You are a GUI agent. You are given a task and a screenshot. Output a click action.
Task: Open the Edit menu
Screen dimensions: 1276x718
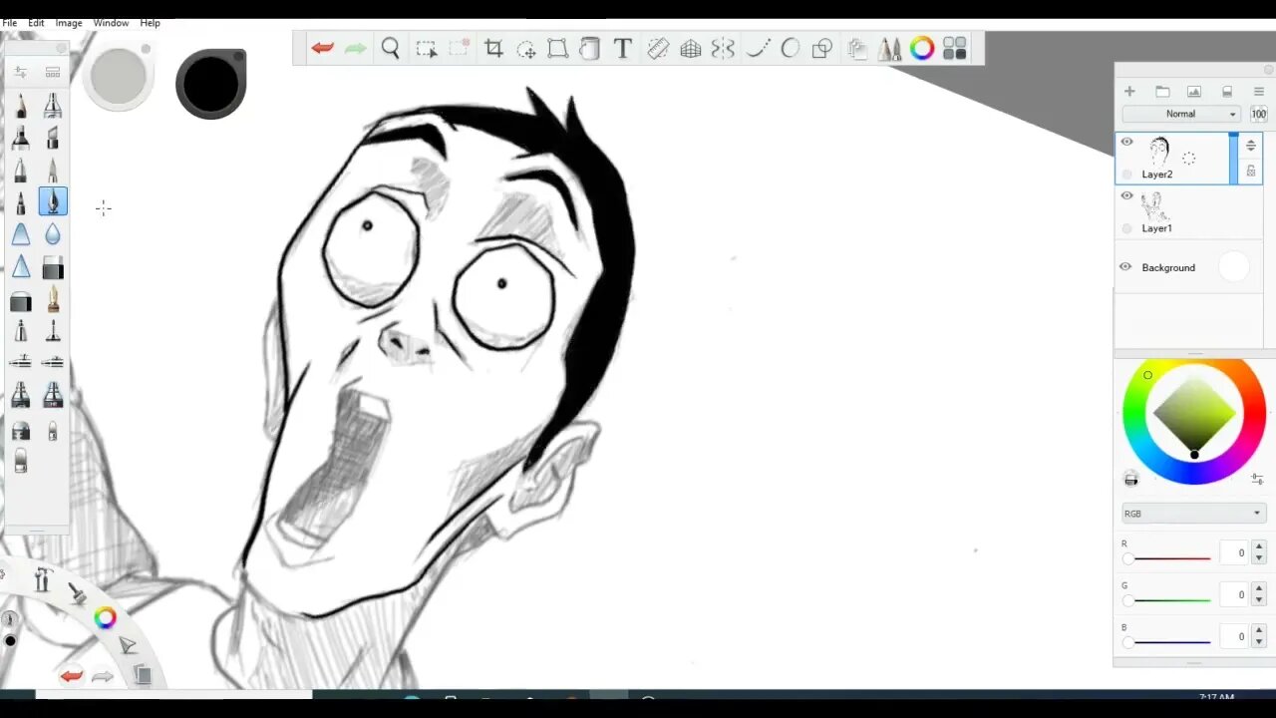coord(36,23)
